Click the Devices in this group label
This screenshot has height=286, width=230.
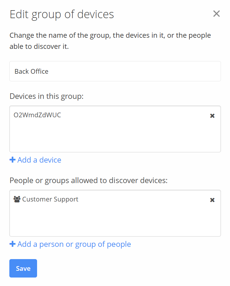point(46,96)
